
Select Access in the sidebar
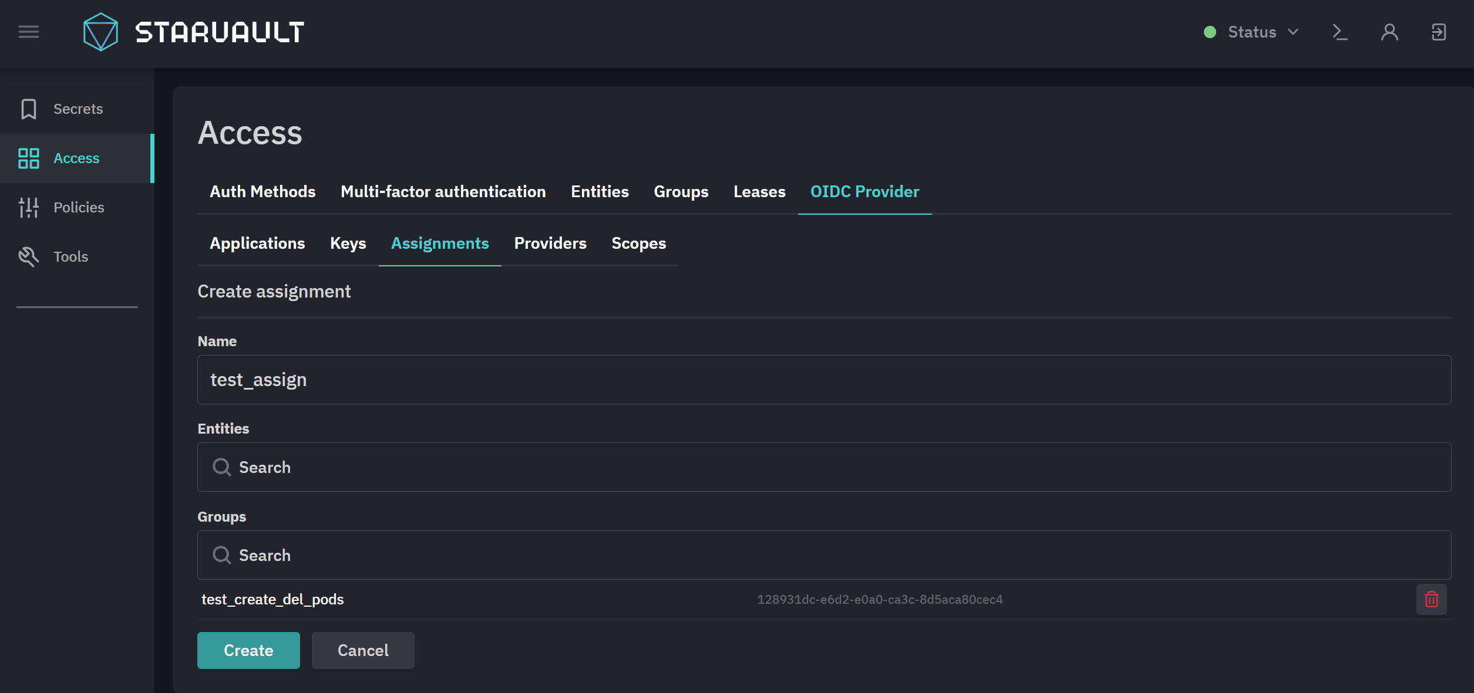pos(78,158)
